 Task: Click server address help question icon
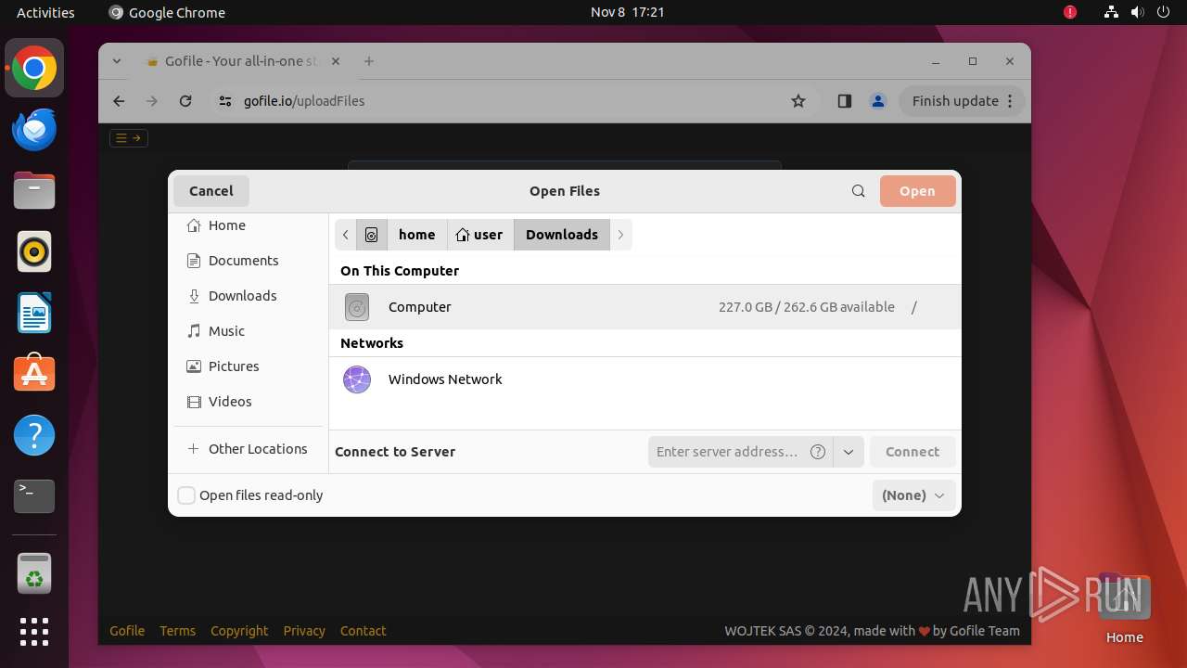(818, 452)
